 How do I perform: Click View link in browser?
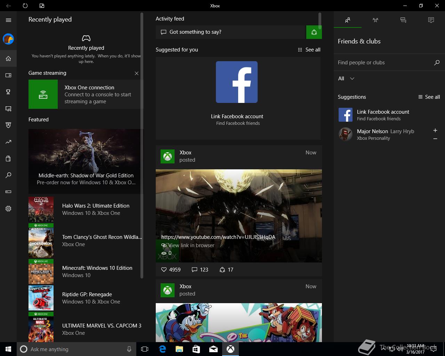click(188, 245)
